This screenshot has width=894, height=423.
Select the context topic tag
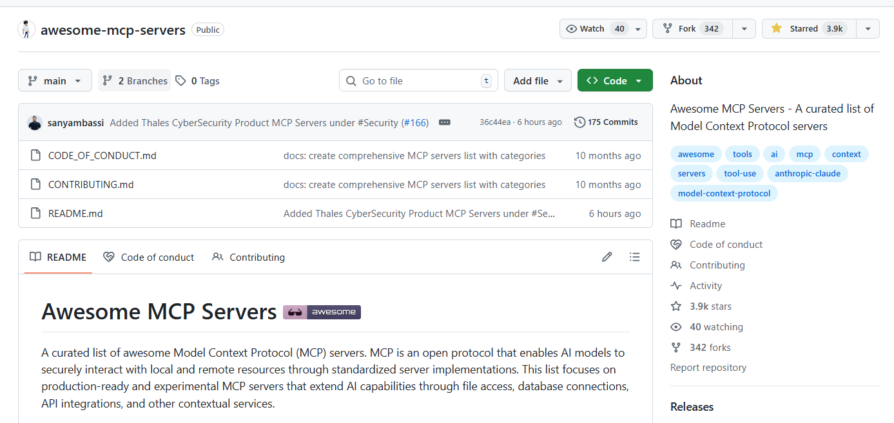846,154
